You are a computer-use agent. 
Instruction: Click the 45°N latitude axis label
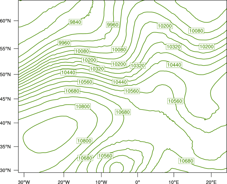[x=5, y=99]
